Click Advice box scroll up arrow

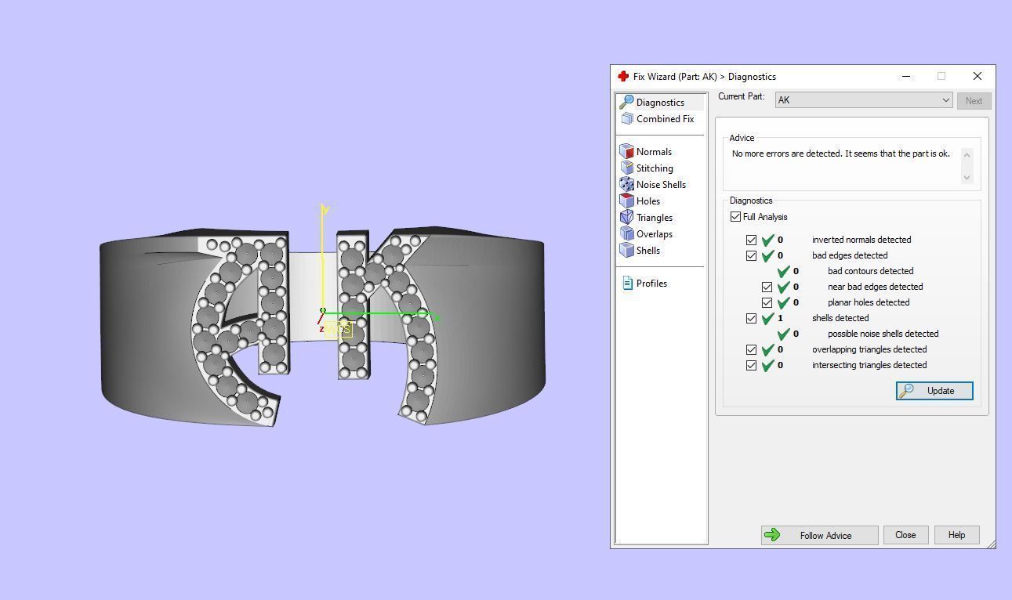(967, 154)
